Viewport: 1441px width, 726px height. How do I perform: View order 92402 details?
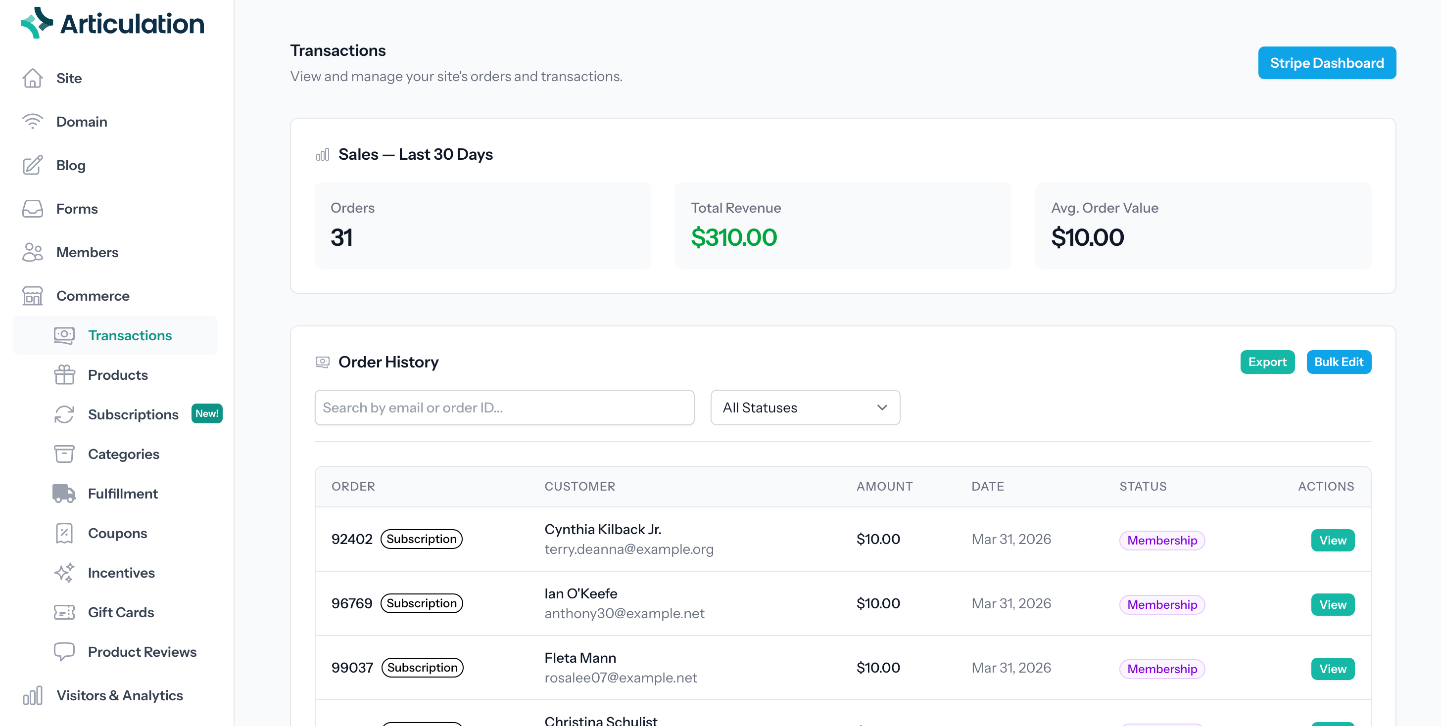click(1333, 540)
